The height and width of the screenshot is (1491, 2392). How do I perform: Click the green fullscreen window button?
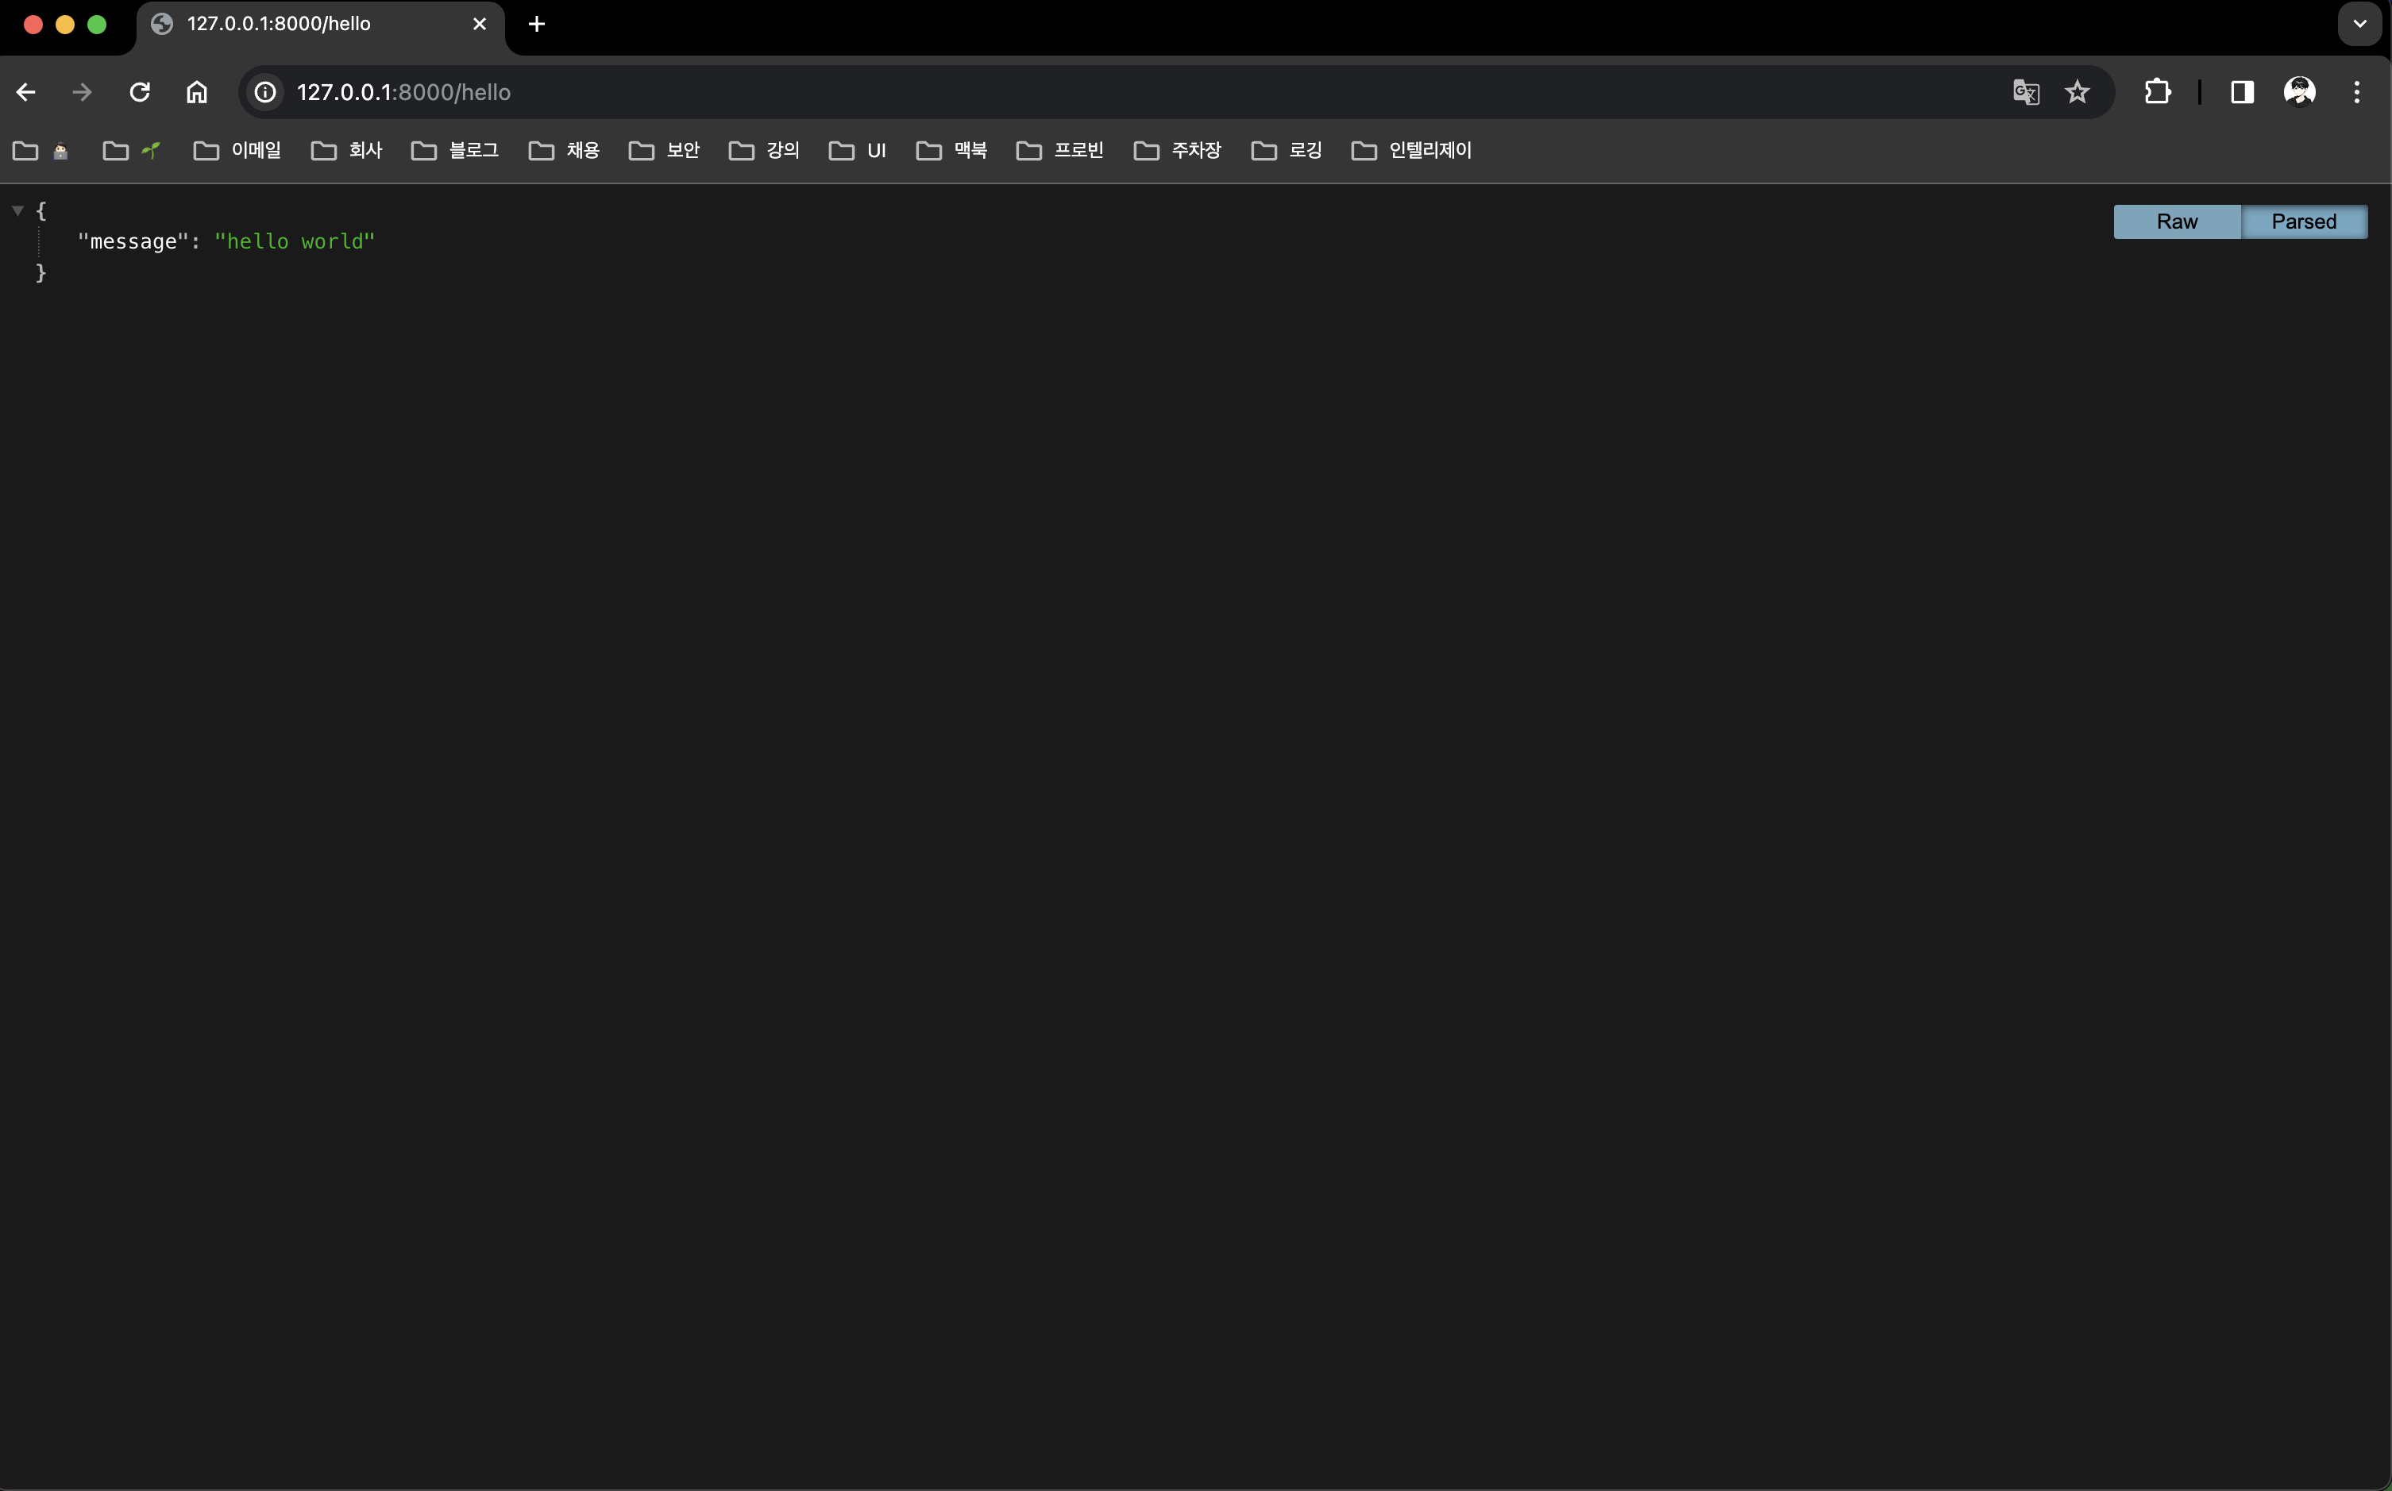click(x=97, y=25)
